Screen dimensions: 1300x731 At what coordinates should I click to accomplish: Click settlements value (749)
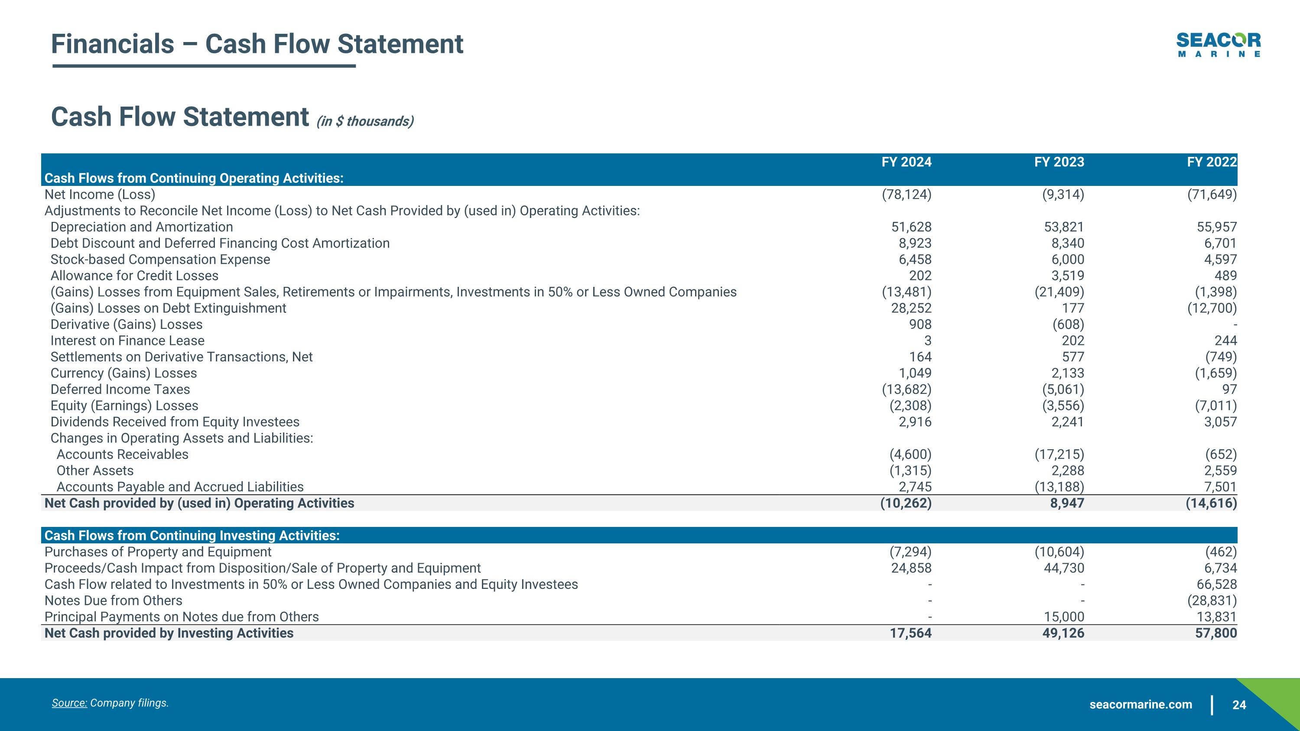click(1221, 357)
